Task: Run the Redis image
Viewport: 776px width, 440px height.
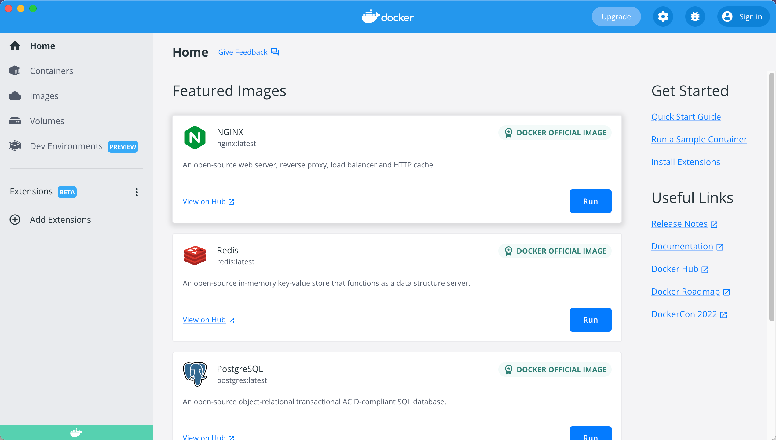Action: (x=590, y=320)
